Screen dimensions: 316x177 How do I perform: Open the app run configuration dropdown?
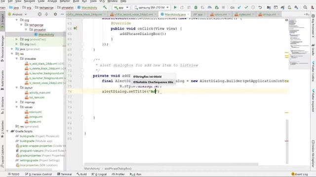(x=121, y=7)
